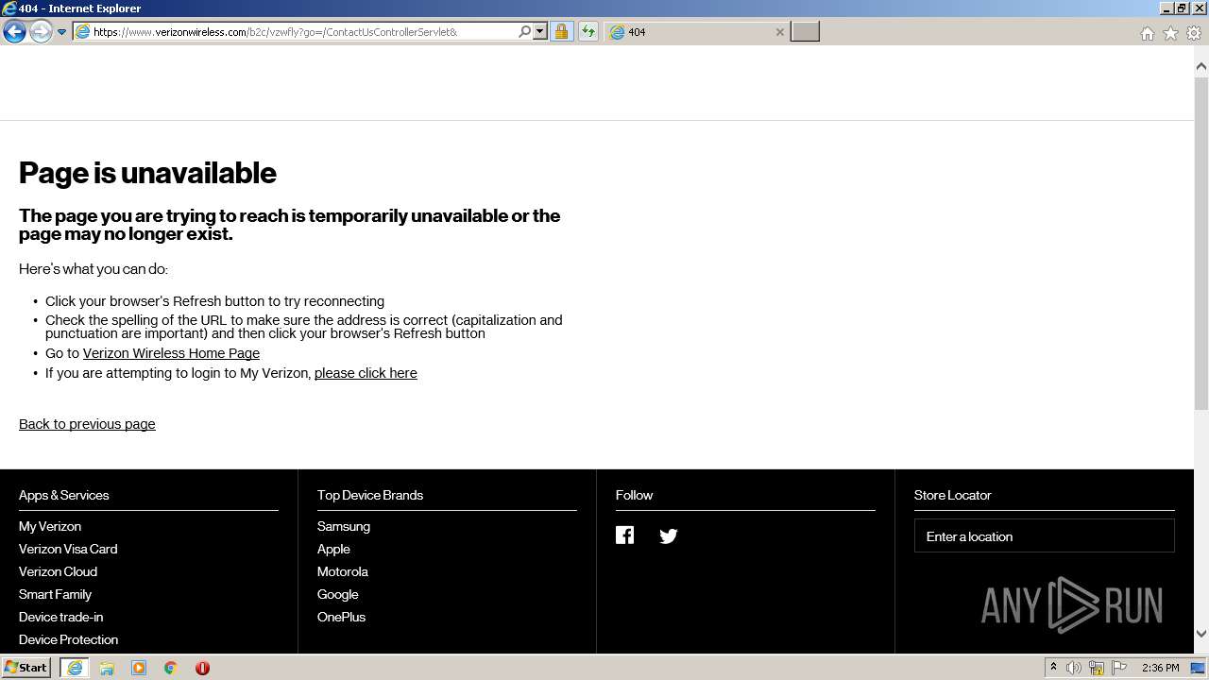Click the page scrollbar down arrow
The width and height of the screenshot is (1209, 680).
[x=1201, y=634]
